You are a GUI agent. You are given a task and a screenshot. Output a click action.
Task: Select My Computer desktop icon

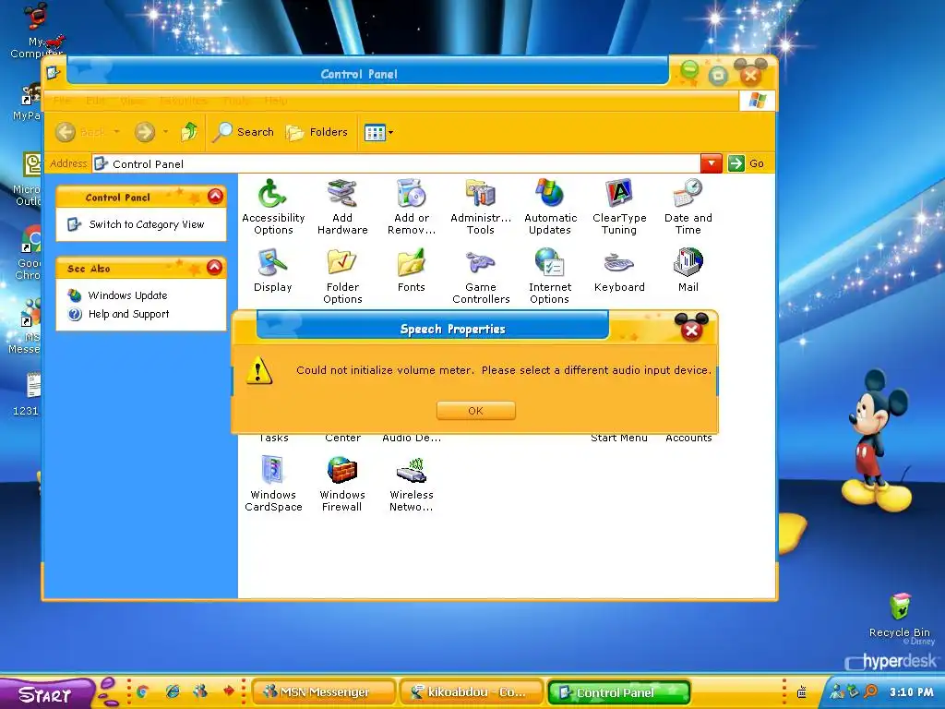point(36,30)
